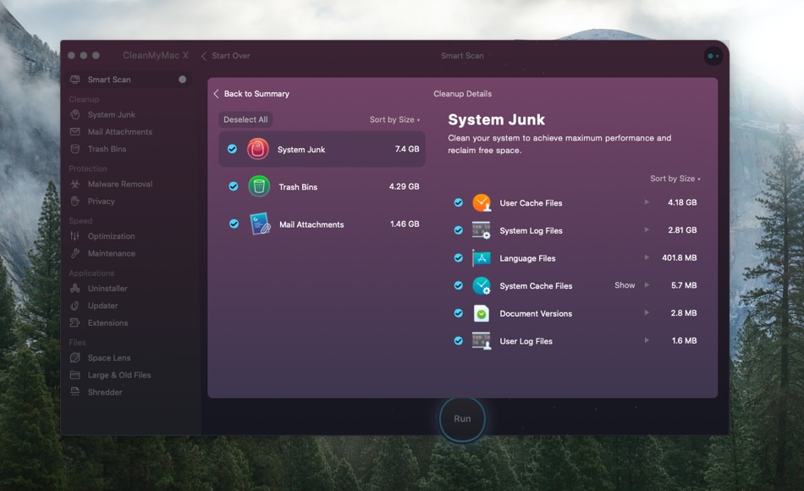Click the Smart Scan status dot in sidebar
The height and width of the screenshot is (491, 804).
pyautogui.click(x=182, y=80)
